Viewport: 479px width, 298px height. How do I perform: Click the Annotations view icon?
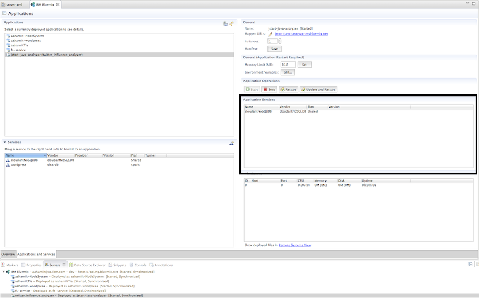coord(151,265)
